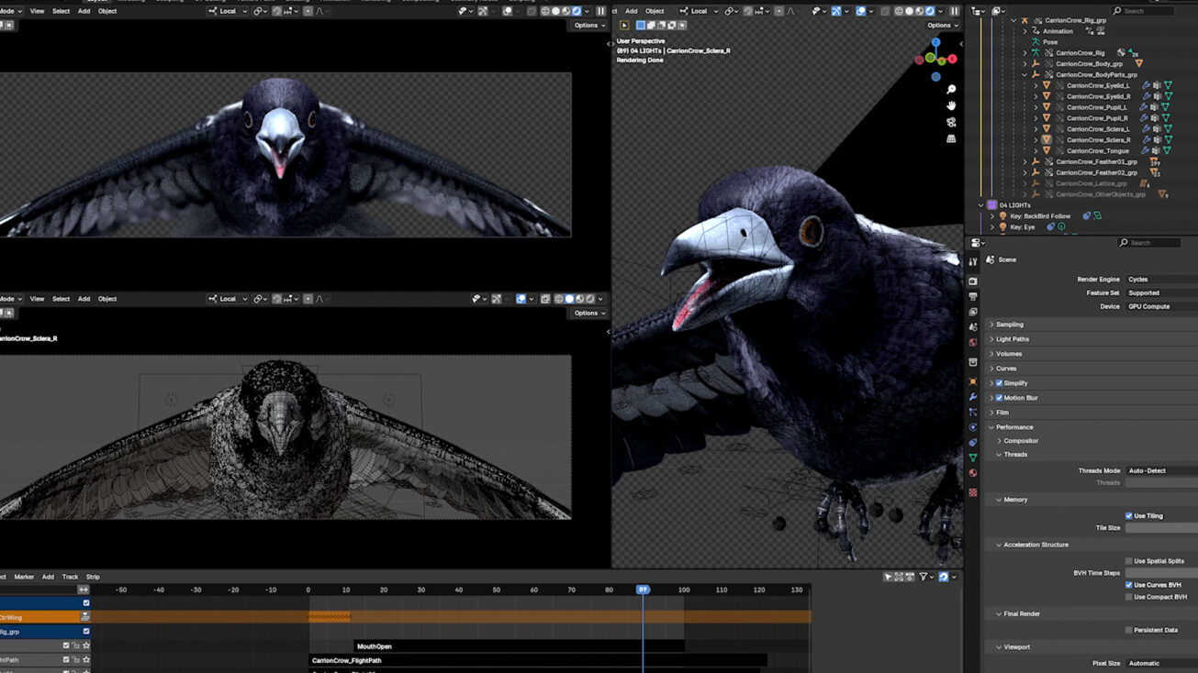Open the Add menu in top-left viewport
This screenshot has height=673, width=1198.
point(84,11)
